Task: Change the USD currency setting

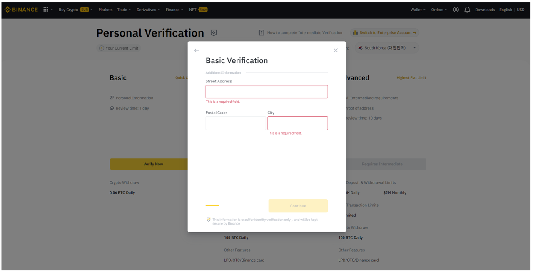Action: pos(521,10)
